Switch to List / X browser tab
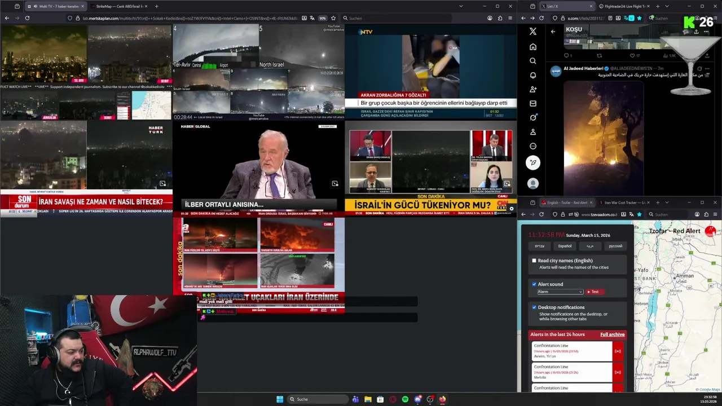Viewport: 722px width, 406px height. tap(566, 6)
